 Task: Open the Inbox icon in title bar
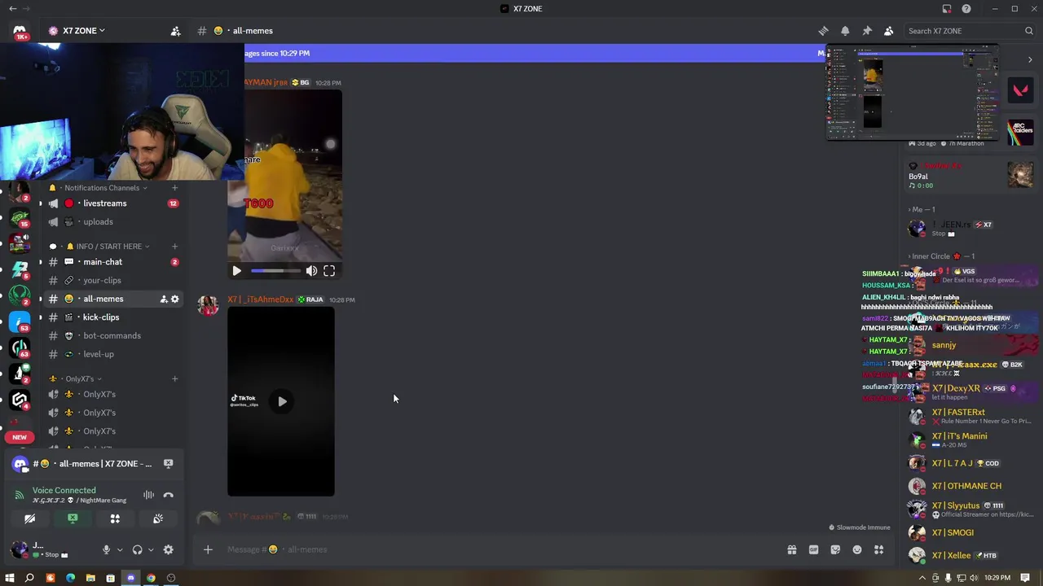coord(947,9)
